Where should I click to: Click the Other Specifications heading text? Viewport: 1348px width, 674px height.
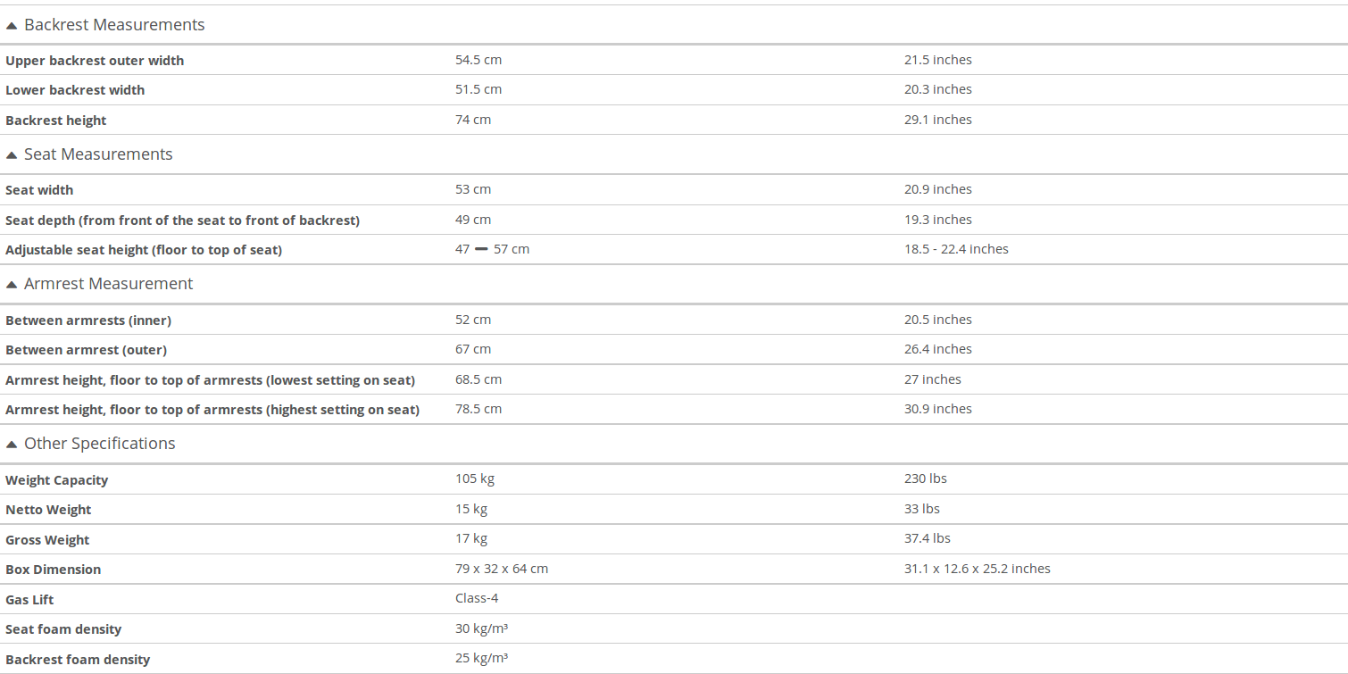point(99,444)
